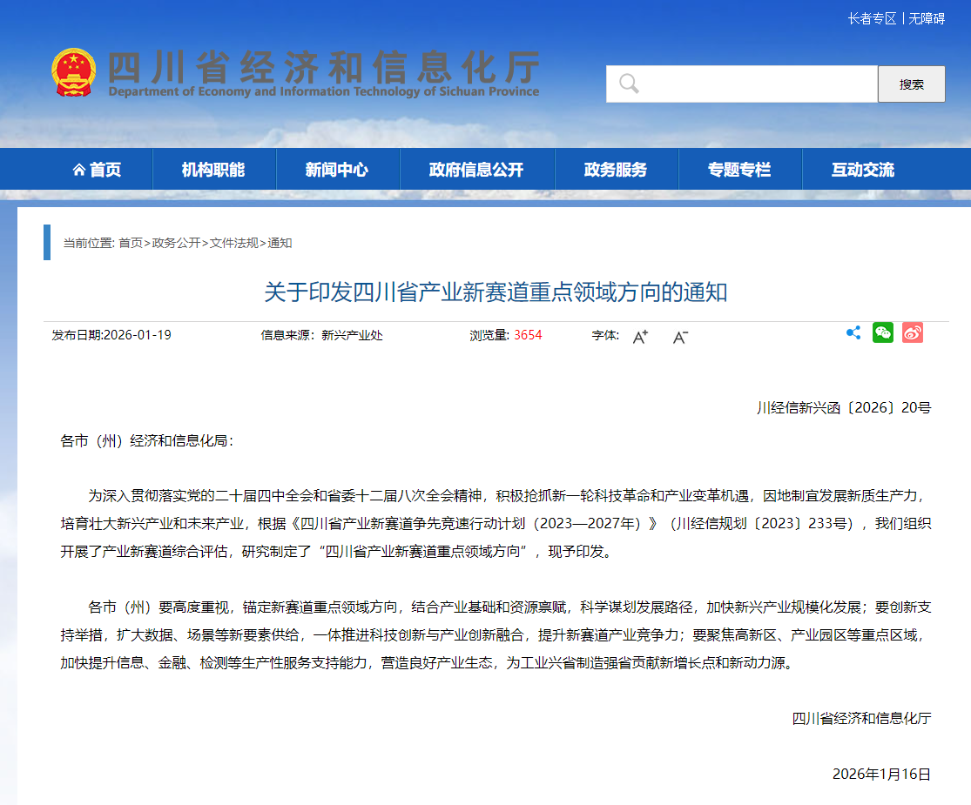Click the share icon next to WeChat
971x805 pixels.
coord(853,332)
